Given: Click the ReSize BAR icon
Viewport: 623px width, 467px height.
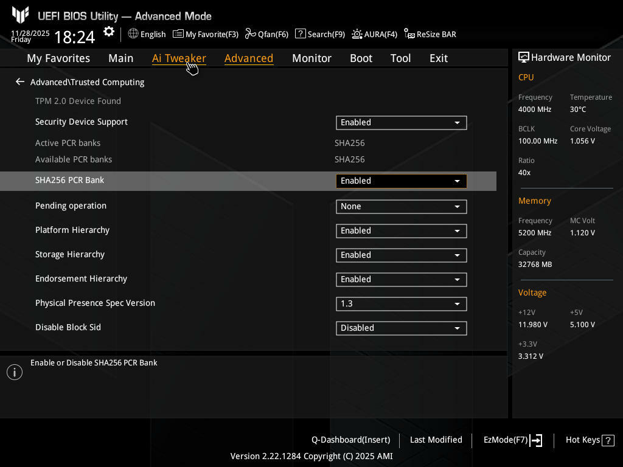Looking at the screenshot, I should coord(410,34).
